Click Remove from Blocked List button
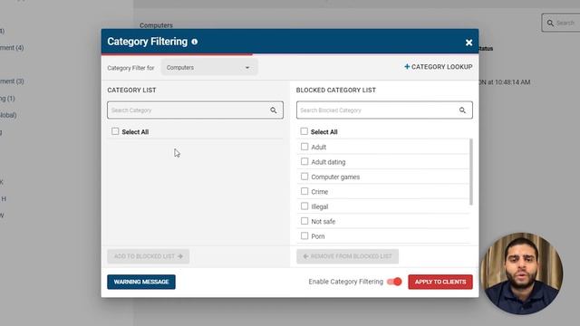This screenshot has height=326, width=580. 347,256
